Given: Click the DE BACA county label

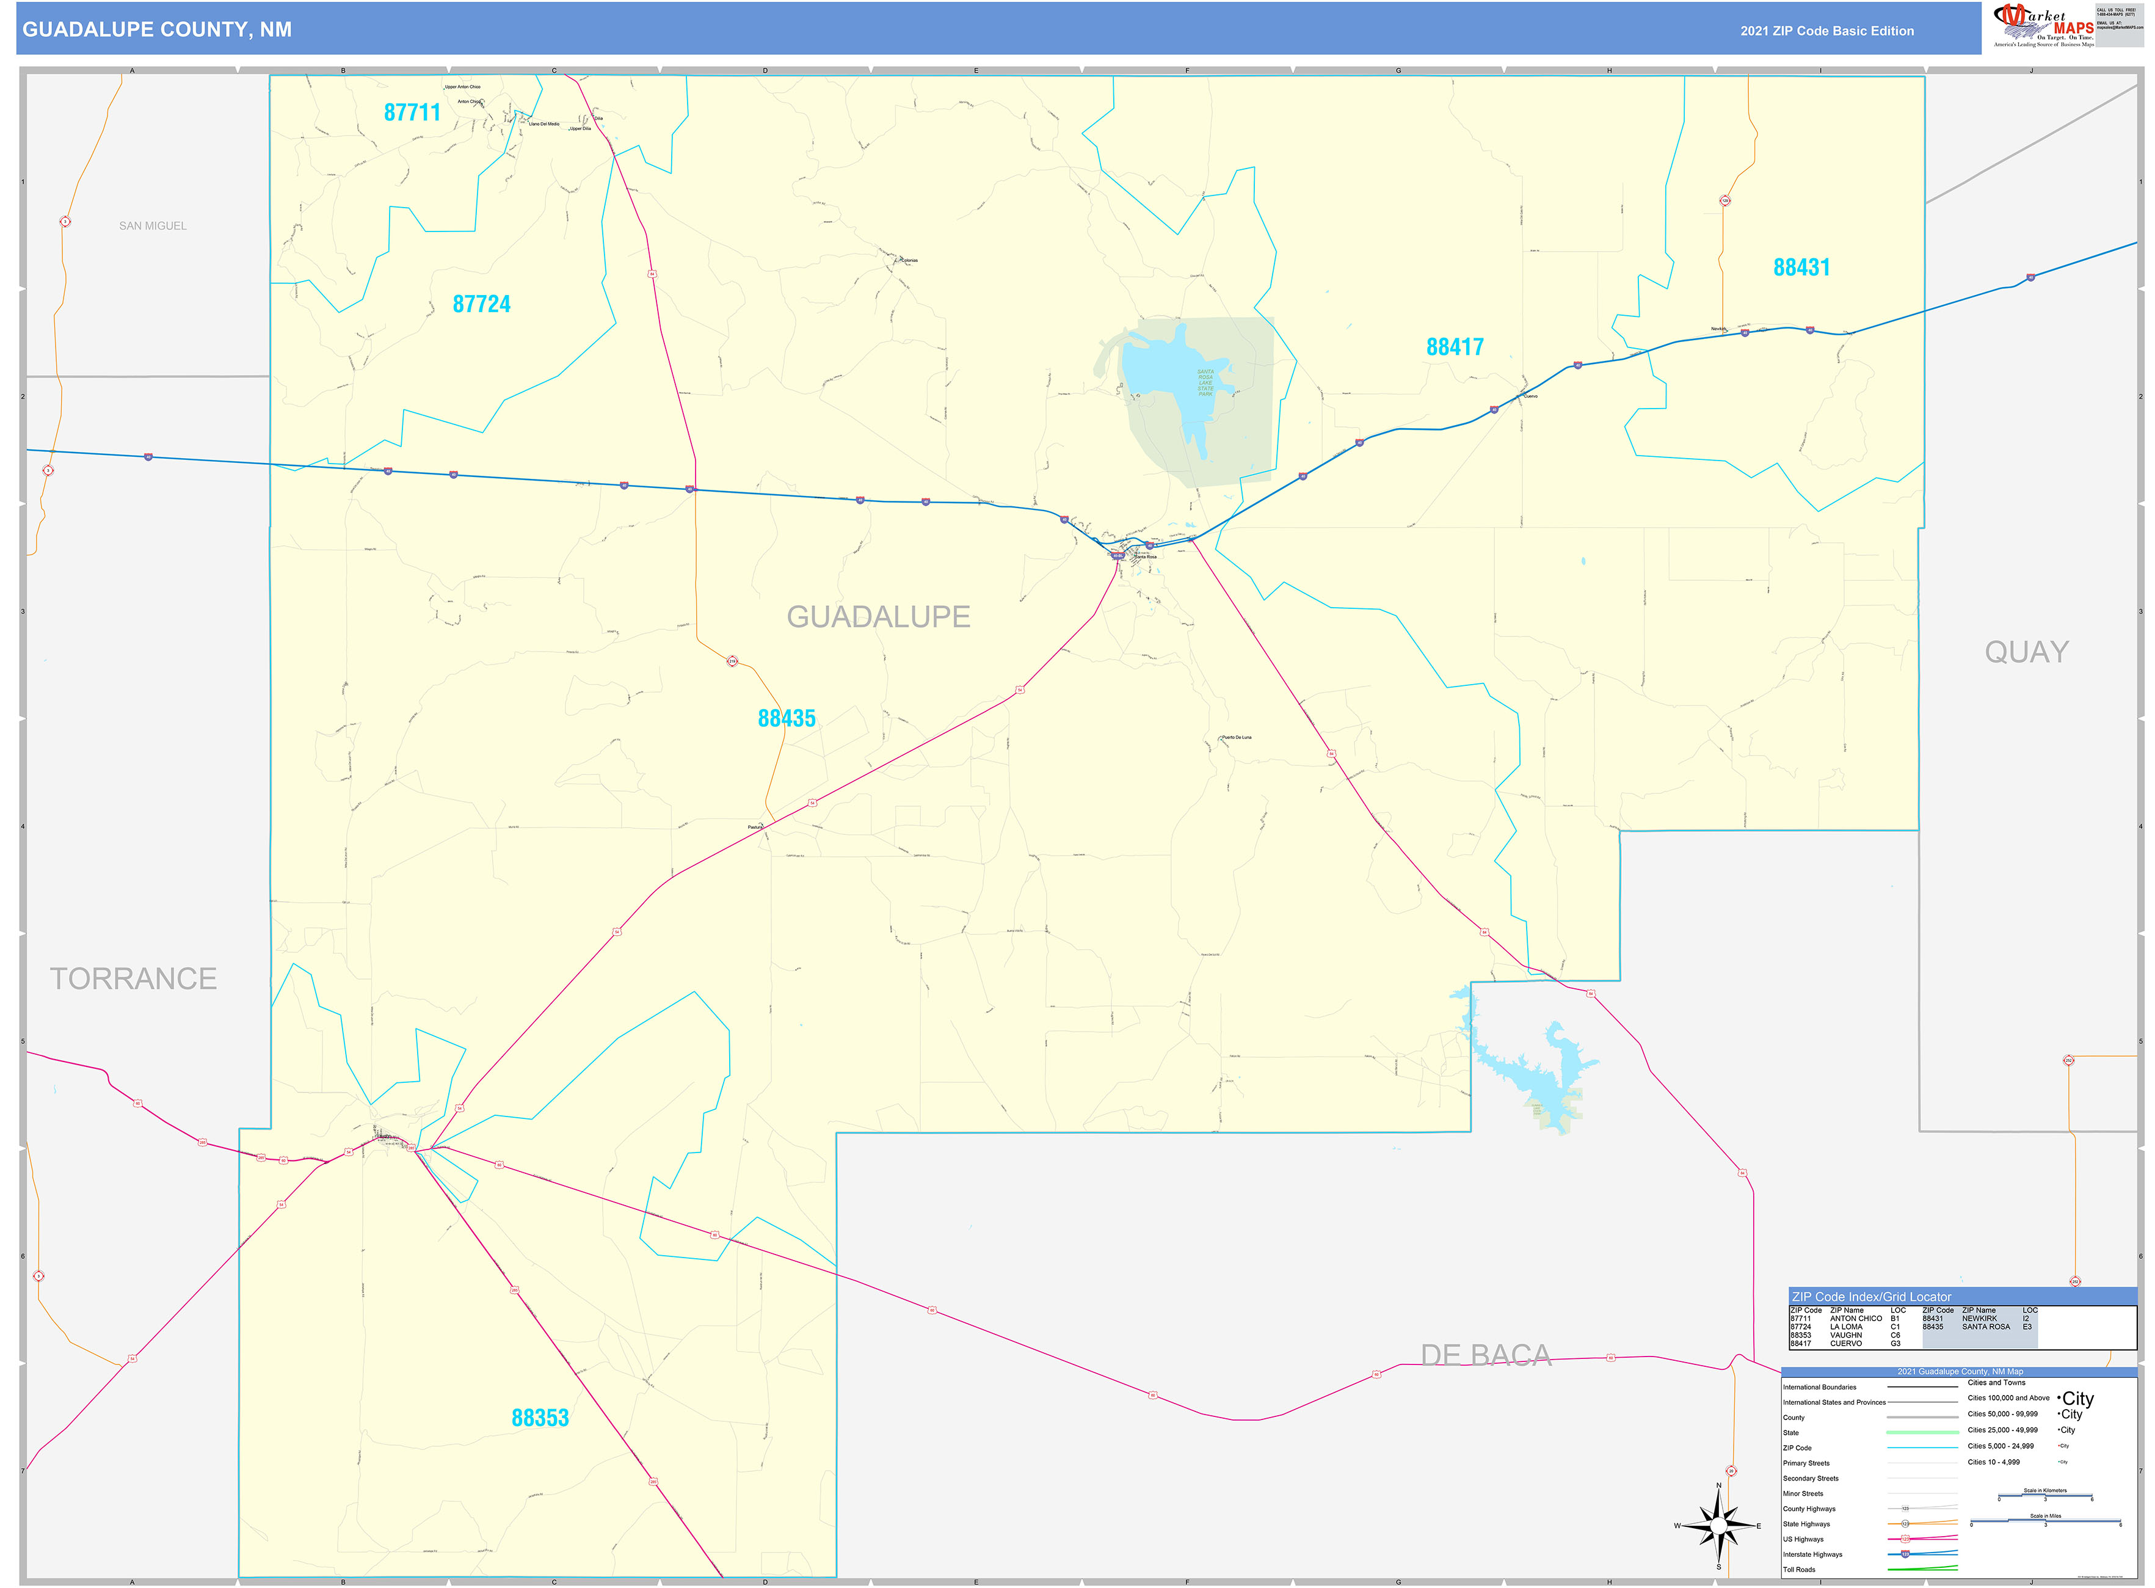Looking at the screenshot, I should (x=1486, y=1355).
